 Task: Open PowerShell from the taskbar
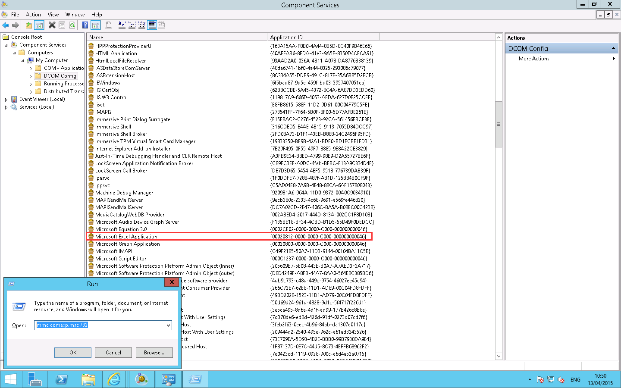coord(62,379)
